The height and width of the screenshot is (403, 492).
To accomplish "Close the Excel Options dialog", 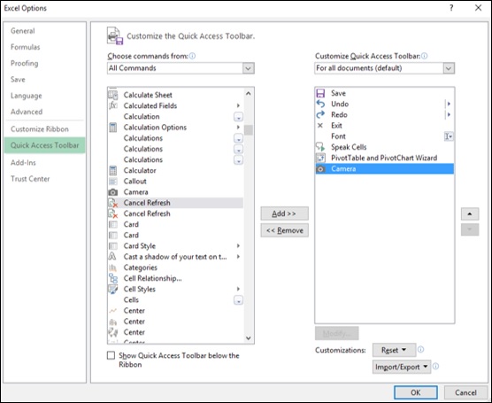I will coord(478,8).
